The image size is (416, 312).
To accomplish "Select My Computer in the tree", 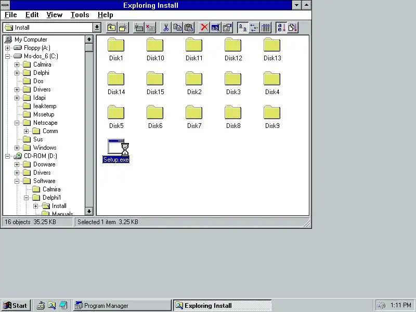I will click(x=31, y=40).
